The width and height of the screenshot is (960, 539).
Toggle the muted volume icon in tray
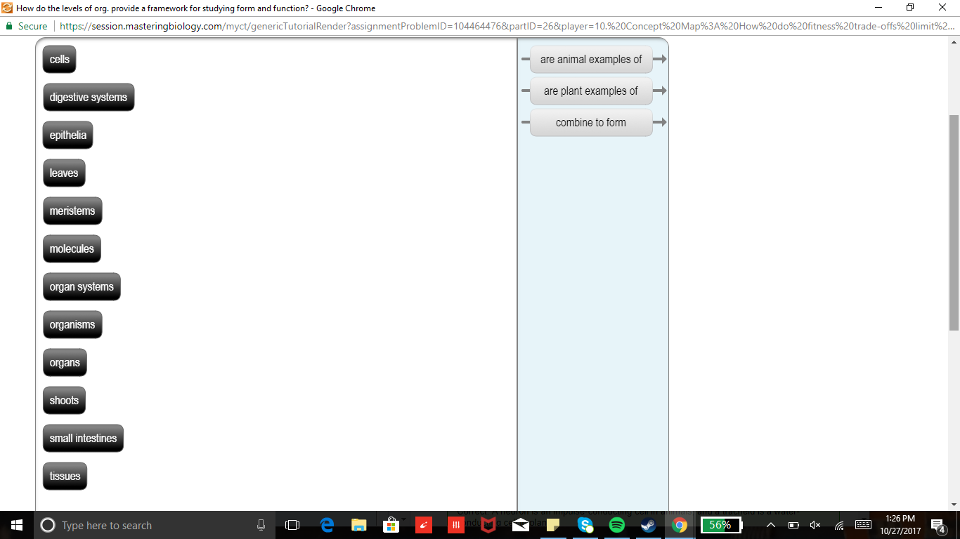click(x=815, y=525)
